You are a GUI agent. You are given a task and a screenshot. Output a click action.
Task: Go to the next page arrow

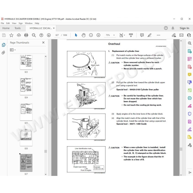(x=49, y=35)
